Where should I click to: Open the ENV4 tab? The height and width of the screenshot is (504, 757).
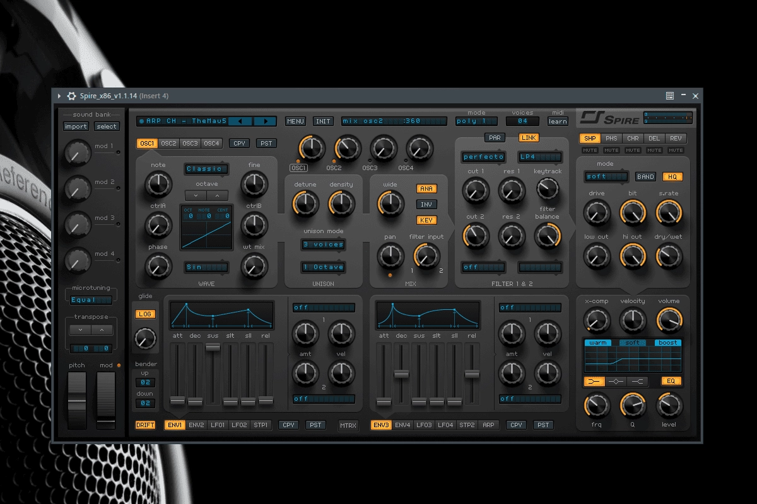pyautogui.click(x=402, y=425)
